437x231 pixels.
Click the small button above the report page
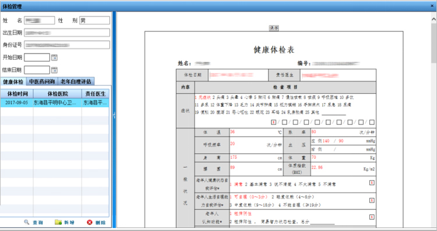coord(274,28)
